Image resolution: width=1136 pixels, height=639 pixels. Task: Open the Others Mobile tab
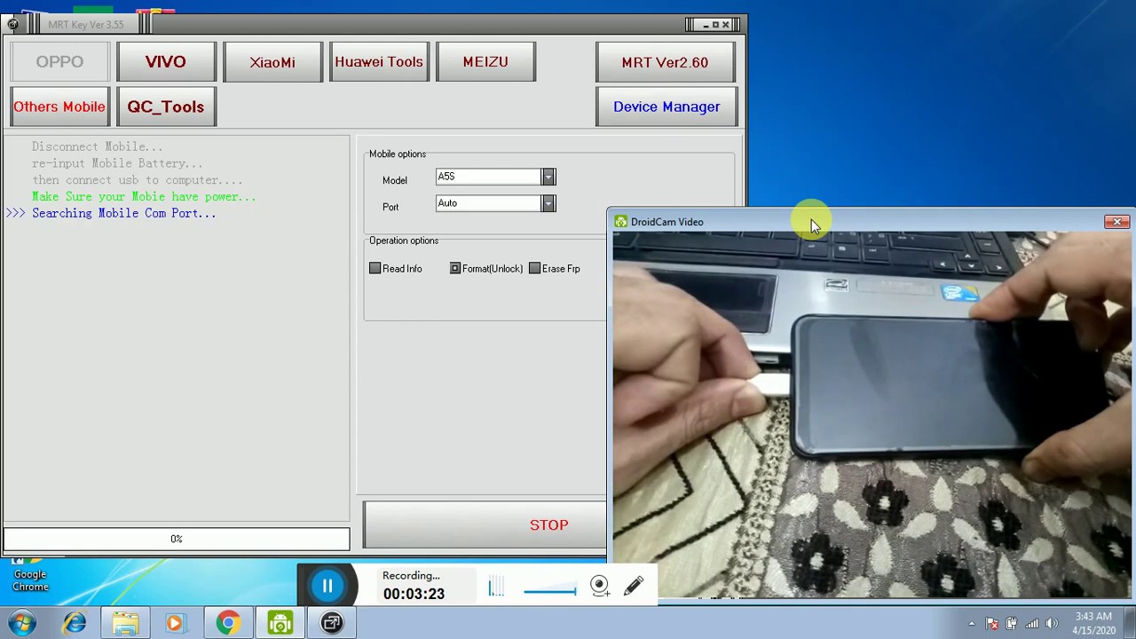59,106
